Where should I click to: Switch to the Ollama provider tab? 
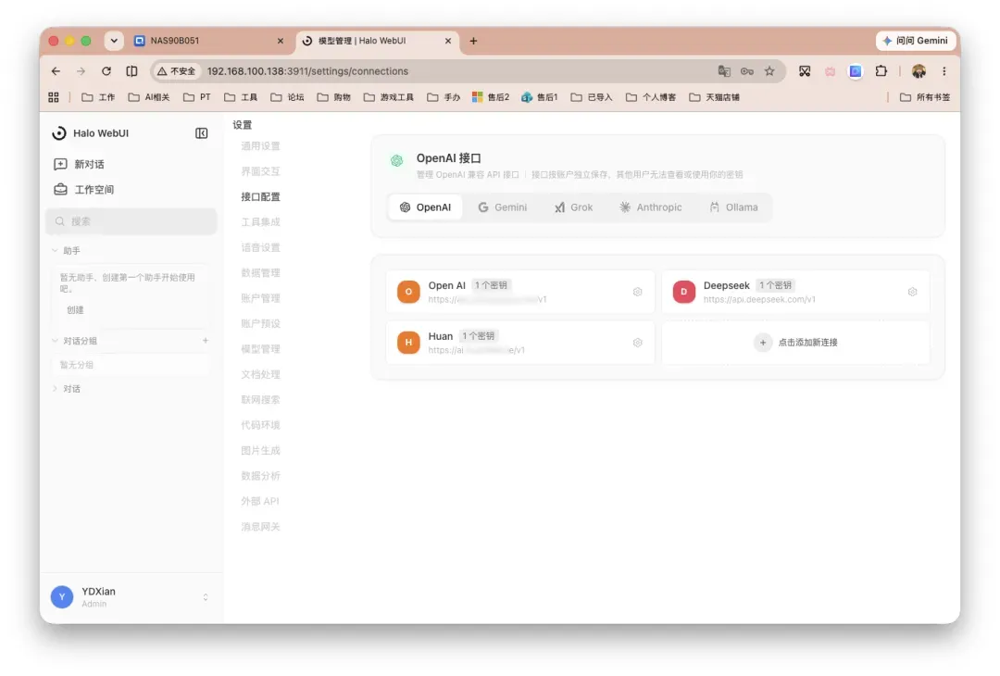point(733,207)
